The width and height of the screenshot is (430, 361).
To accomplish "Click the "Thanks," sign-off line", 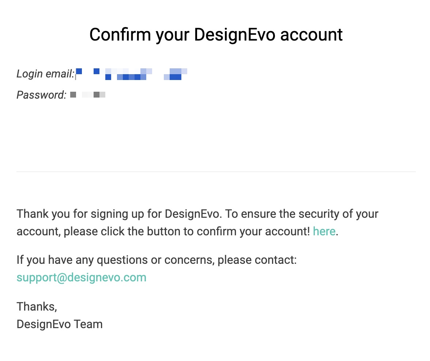I will pos(37,307).
